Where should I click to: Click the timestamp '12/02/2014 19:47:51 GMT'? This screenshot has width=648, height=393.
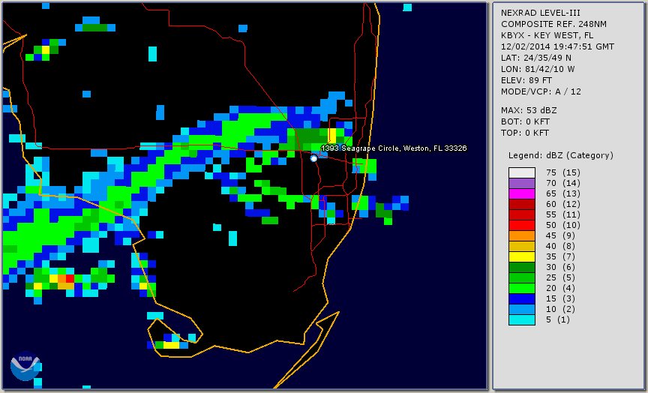click(557, 46)
